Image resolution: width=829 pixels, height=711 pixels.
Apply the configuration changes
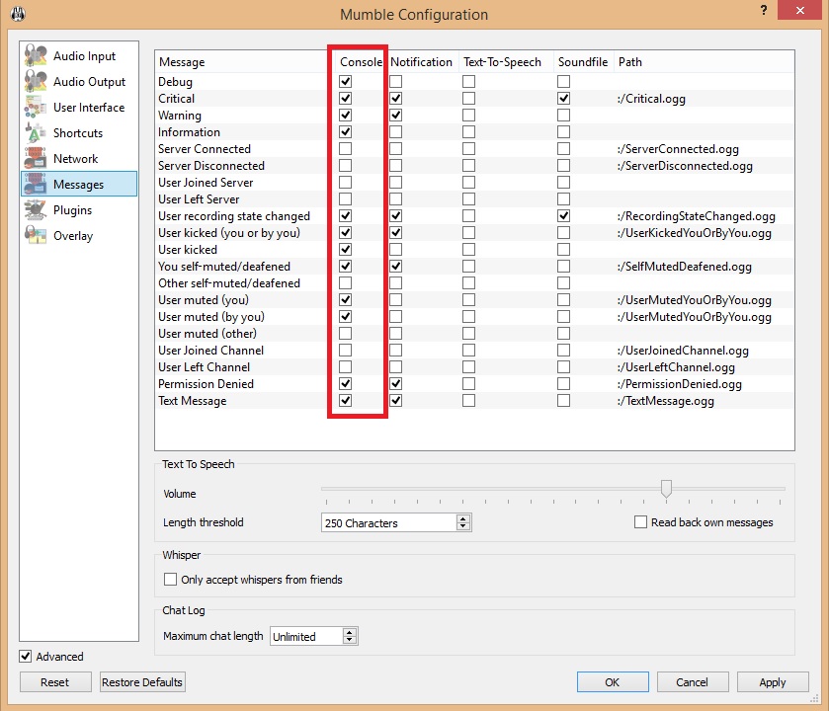(x=773, y=682)
